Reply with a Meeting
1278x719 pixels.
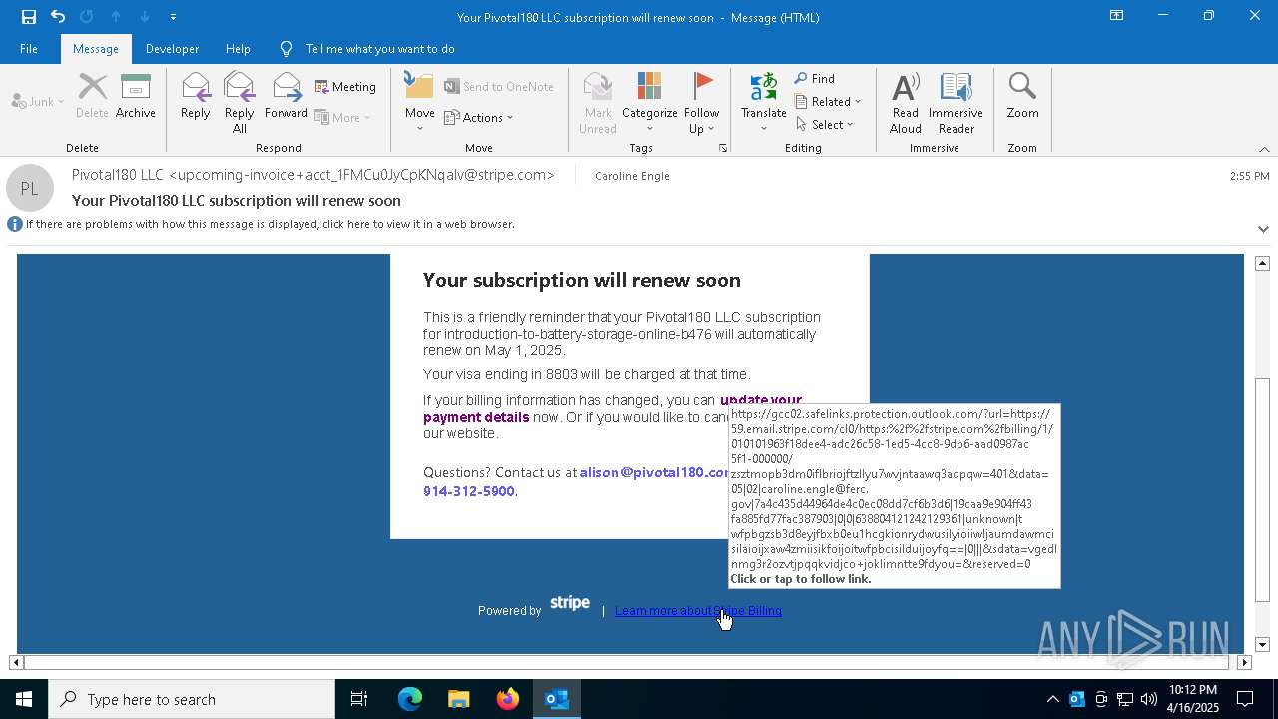345,87
